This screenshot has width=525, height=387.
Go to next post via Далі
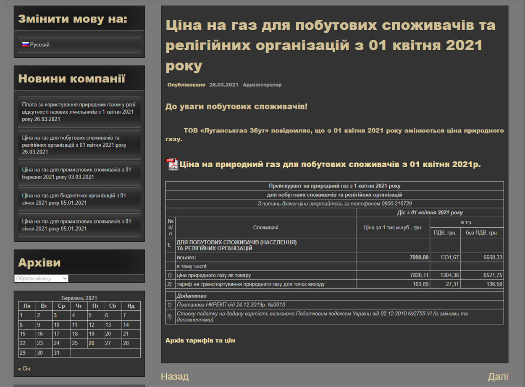498,377
